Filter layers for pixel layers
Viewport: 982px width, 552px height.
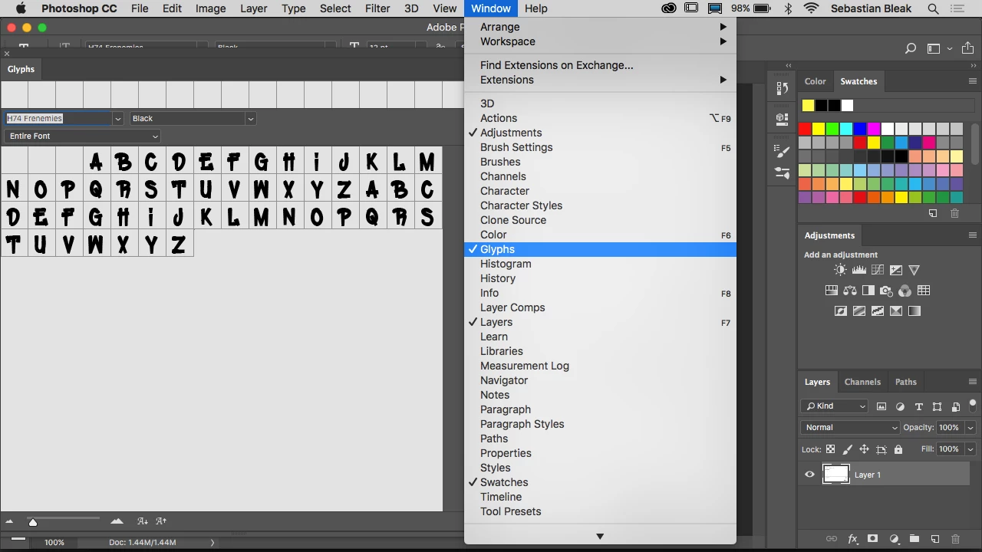(x=881, y=406)
